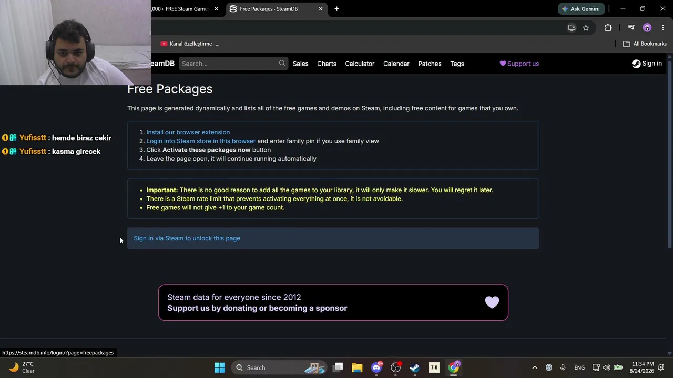The width and height of the screenshot is (673, 378).
Task: Switch to the Free Packages - SteamDB tab
Action: click(277, 9)
